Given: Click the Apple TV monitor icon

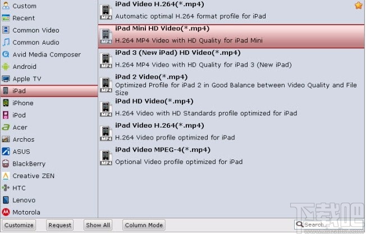Looking at the screenshot, I should 6,79.
